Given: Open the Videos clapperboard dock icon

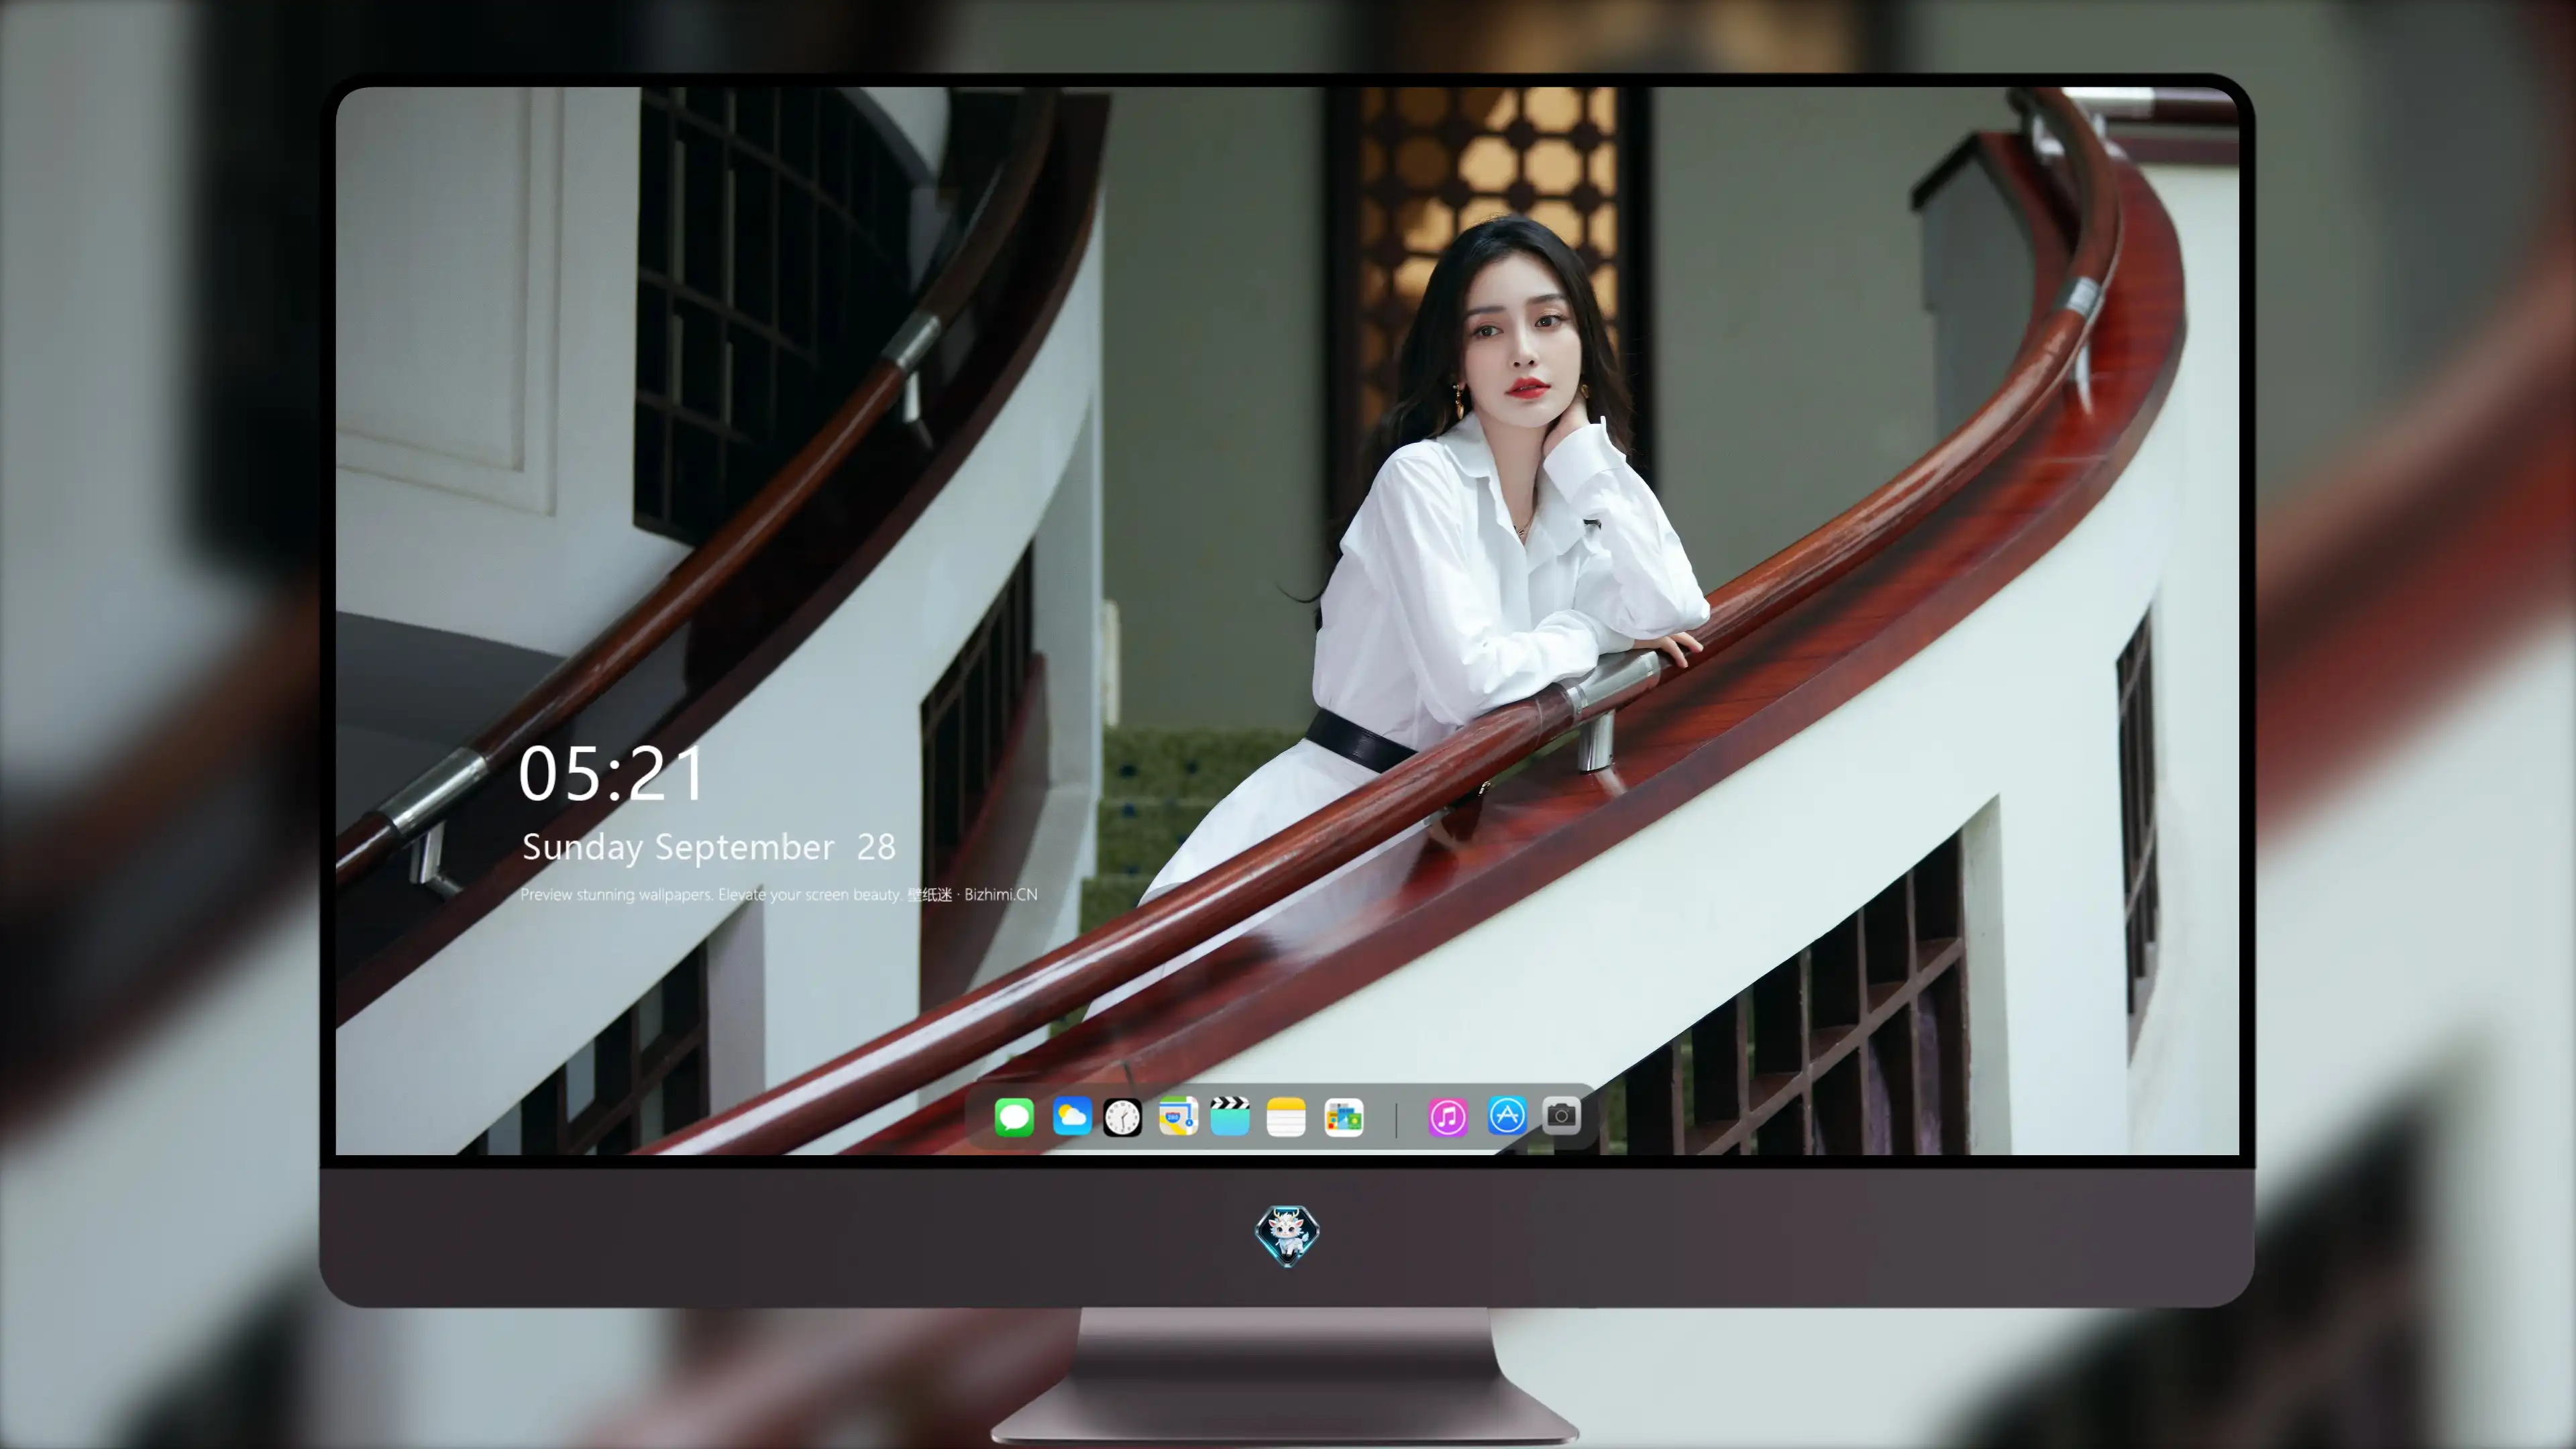Looking at the screenshot, I should (x=1230, y=1116).
